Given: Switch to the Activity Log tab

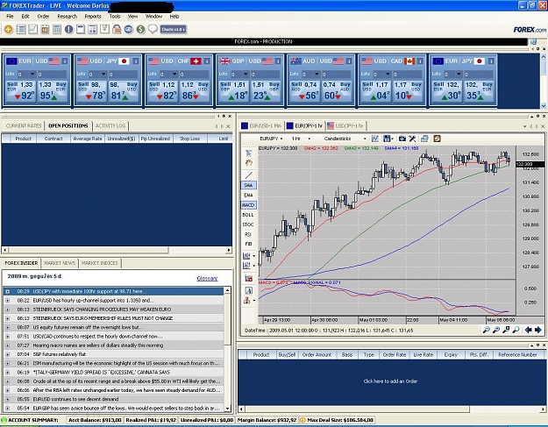Looking at the screenshot, I should pyautogui.click(x=110, y=125).
